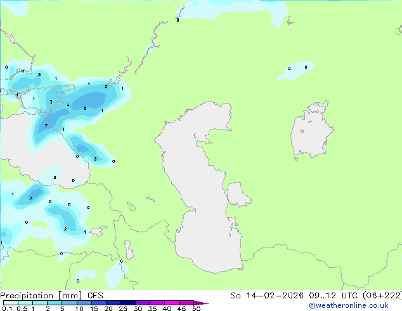
Task: Click the '35' legend scale label
Action: click(152, 308)
